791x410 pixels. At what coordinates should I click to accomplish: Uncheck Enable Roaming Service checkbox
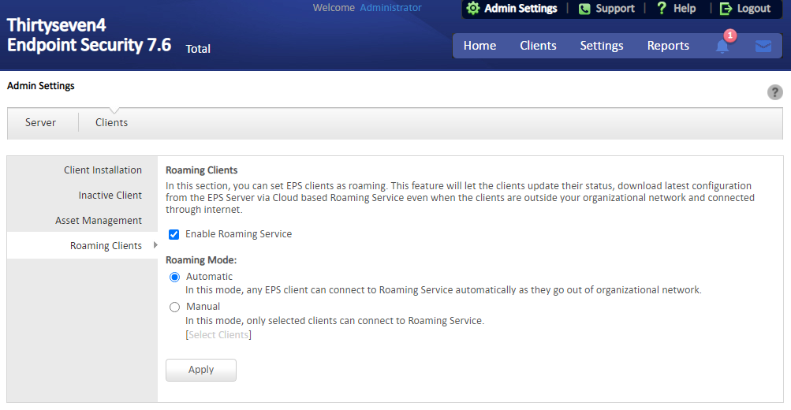[x=174, y=234]
